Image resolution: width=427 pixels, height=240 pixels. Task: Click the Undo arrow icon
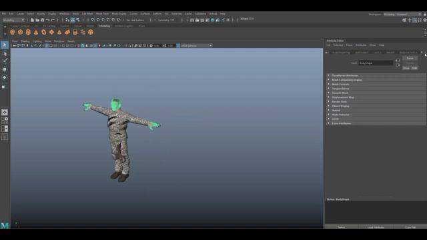[47, 20]
